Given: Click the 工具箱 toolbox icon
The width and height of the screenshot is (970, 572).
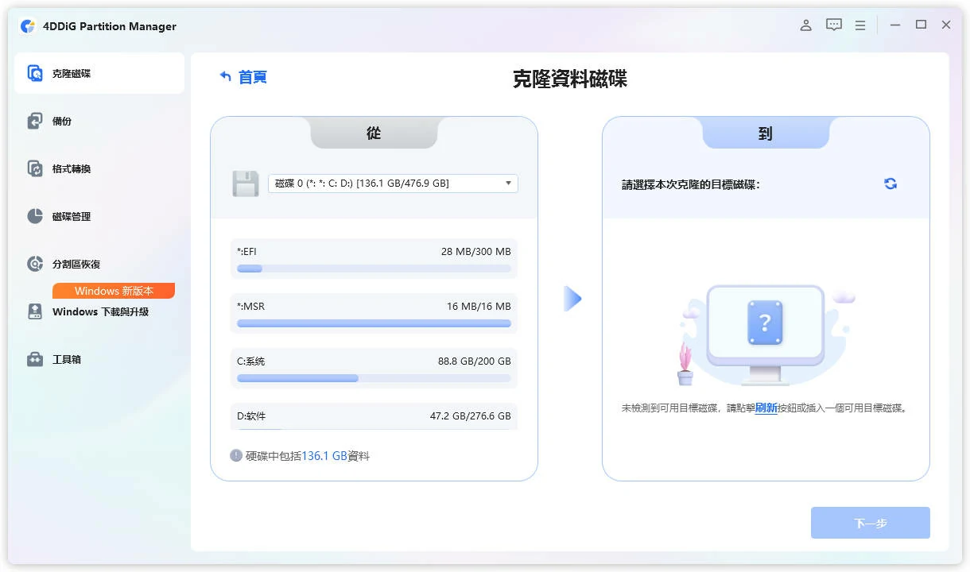Looking at the screenshot, I should tap(35, 359).
